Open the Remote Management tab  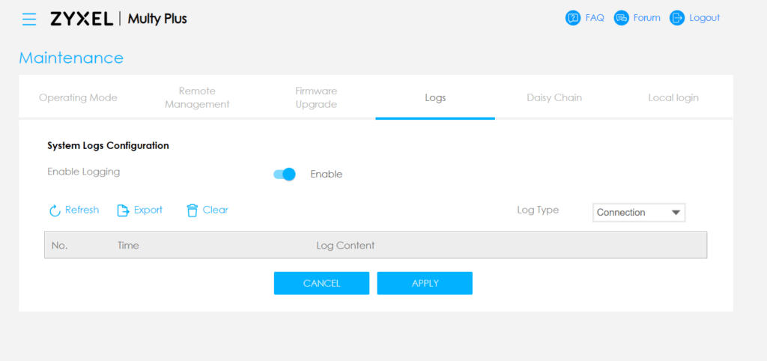197,97
